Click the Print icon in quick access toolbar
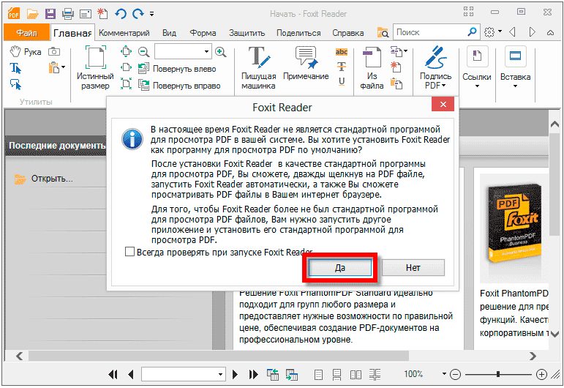The height and width of the screenshot is (388, 564). (x=68, y=14)
